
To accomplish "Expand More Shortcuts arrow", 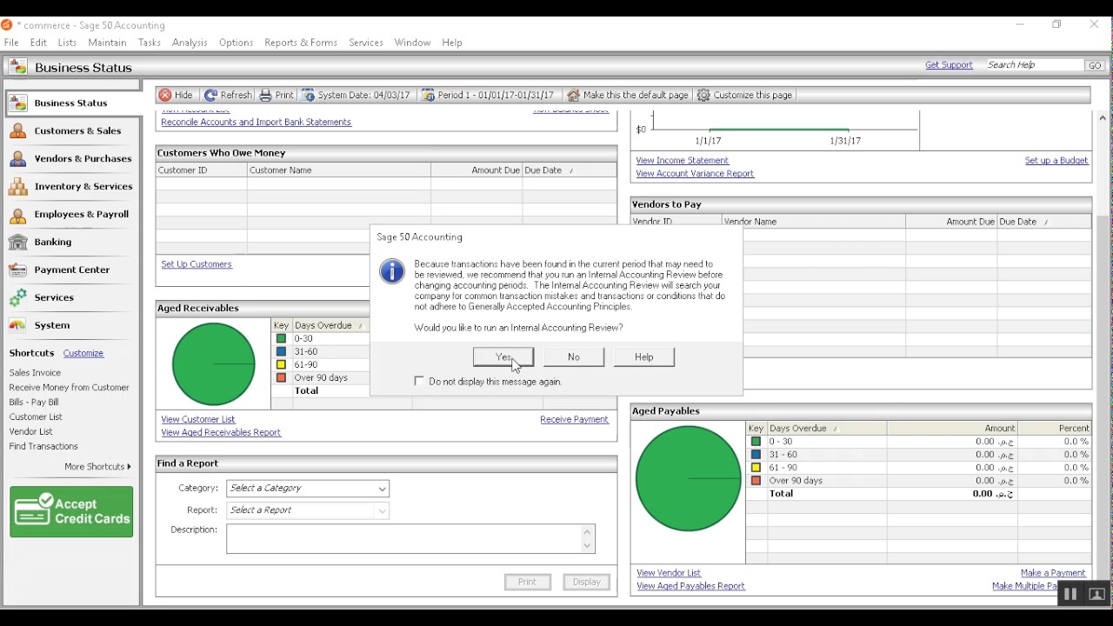I will tap(129, 467).
